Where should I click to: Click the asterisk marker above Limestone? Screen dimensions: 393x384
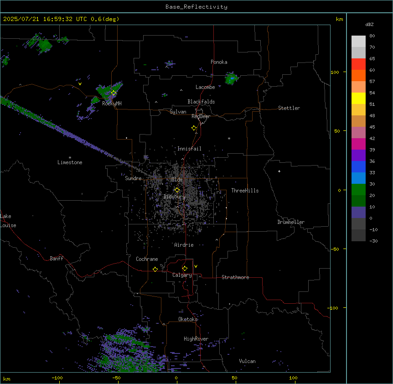pos(70,158)
